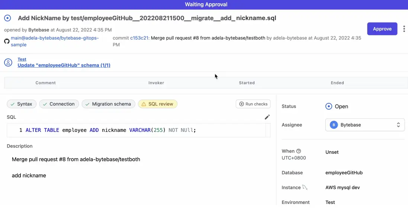Click the Comment column header
This screenshot has height=211, width=408.
click(45, 83)
